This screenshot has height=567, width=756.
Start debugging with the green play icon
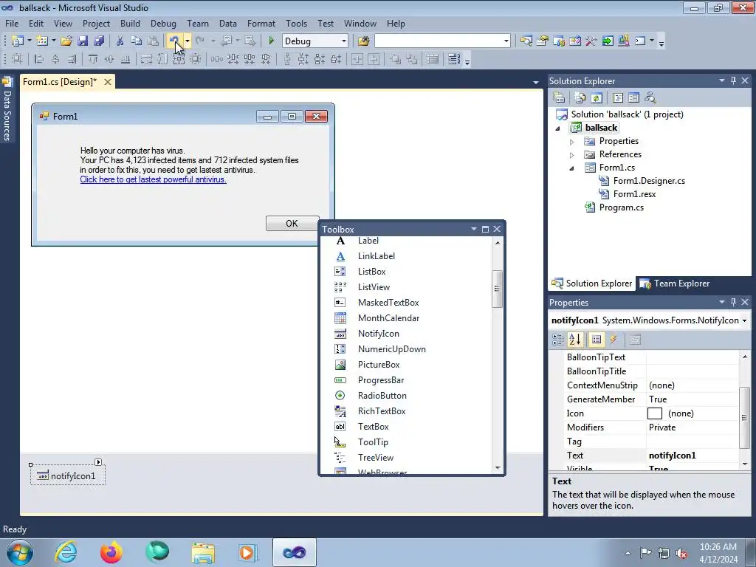(272, 41)
